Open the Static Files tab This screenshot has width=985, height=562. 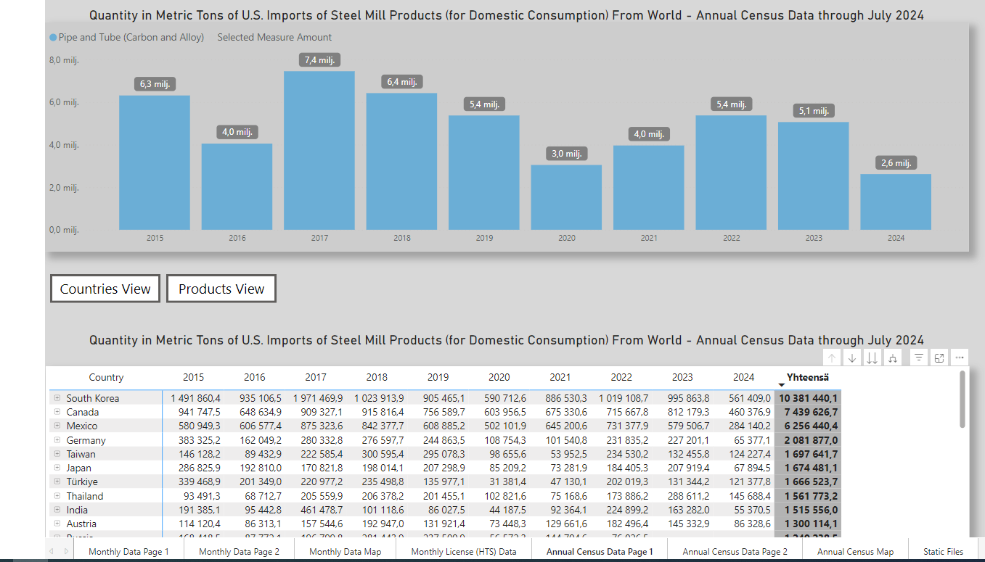pos(943,552)
